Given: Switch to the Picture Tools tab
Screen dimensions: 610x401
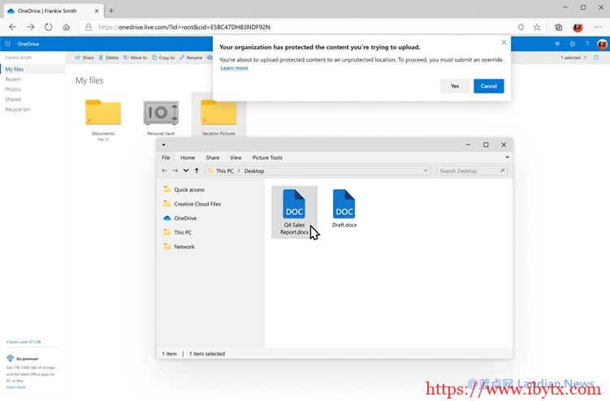Looking at the screenshot, I should [x=267, y=157].
